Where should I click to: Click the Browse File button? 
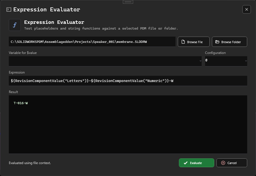coord(193,42)
